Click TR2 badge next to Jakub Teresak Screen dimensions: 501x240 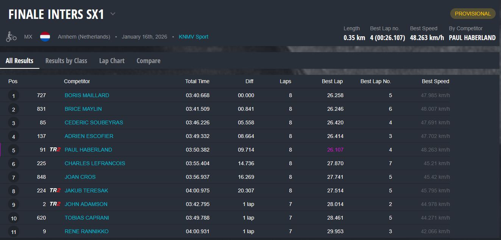[x=55, y=190]
